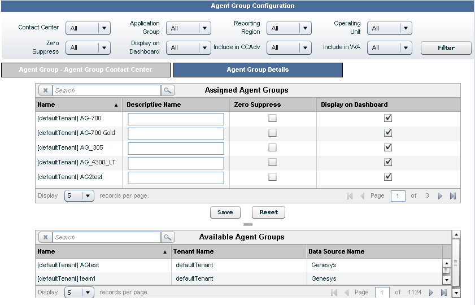This screenshot has height=305, width=475.
Task: Check Zero Suppress for AG-700
Action: [272, 118]
